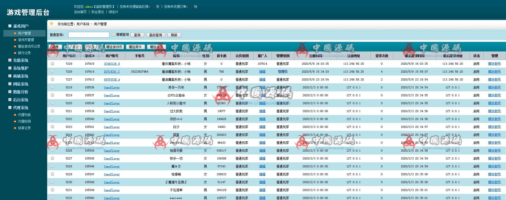Click manage link in row 7229
Image resolution: width=506 pixels, height=200 pixels.
[494, 64]
